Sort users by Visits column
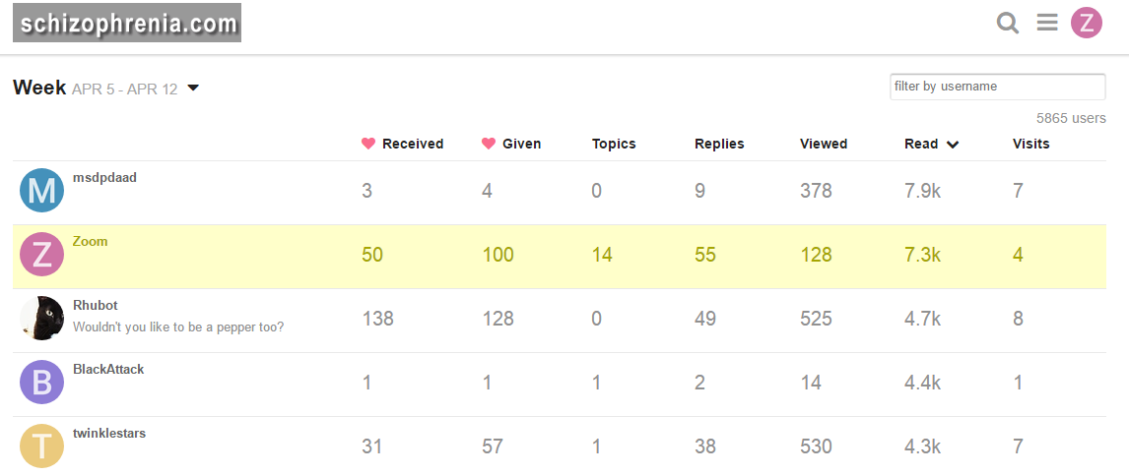This screenshot has height=475, width=1129. (x=1030, y=144)
